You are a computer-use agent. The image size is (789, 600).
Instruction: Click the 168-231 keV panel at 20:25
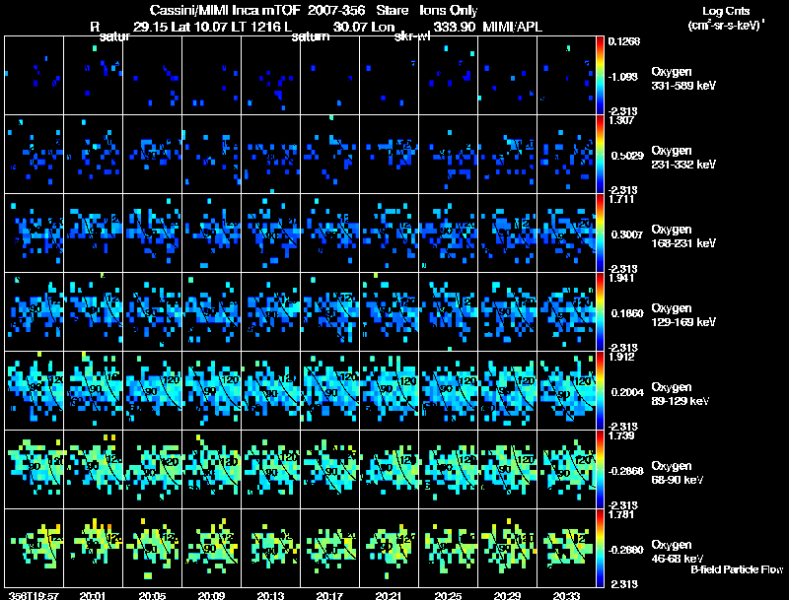click(x=449, y=233)
